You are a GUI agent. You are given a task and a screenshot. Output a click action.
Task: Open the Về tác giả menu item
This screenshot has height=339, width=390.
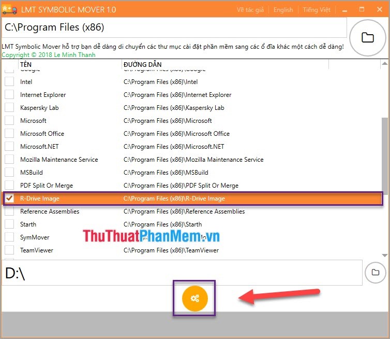coord(250,10)
